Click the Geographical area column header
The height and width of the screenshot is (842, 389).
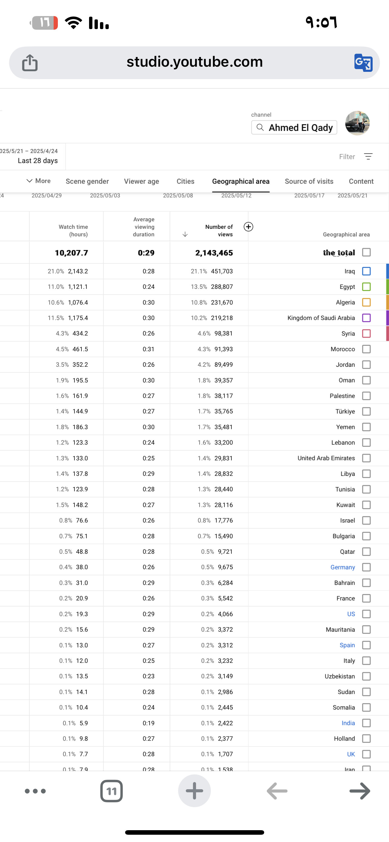click(346, 234)
